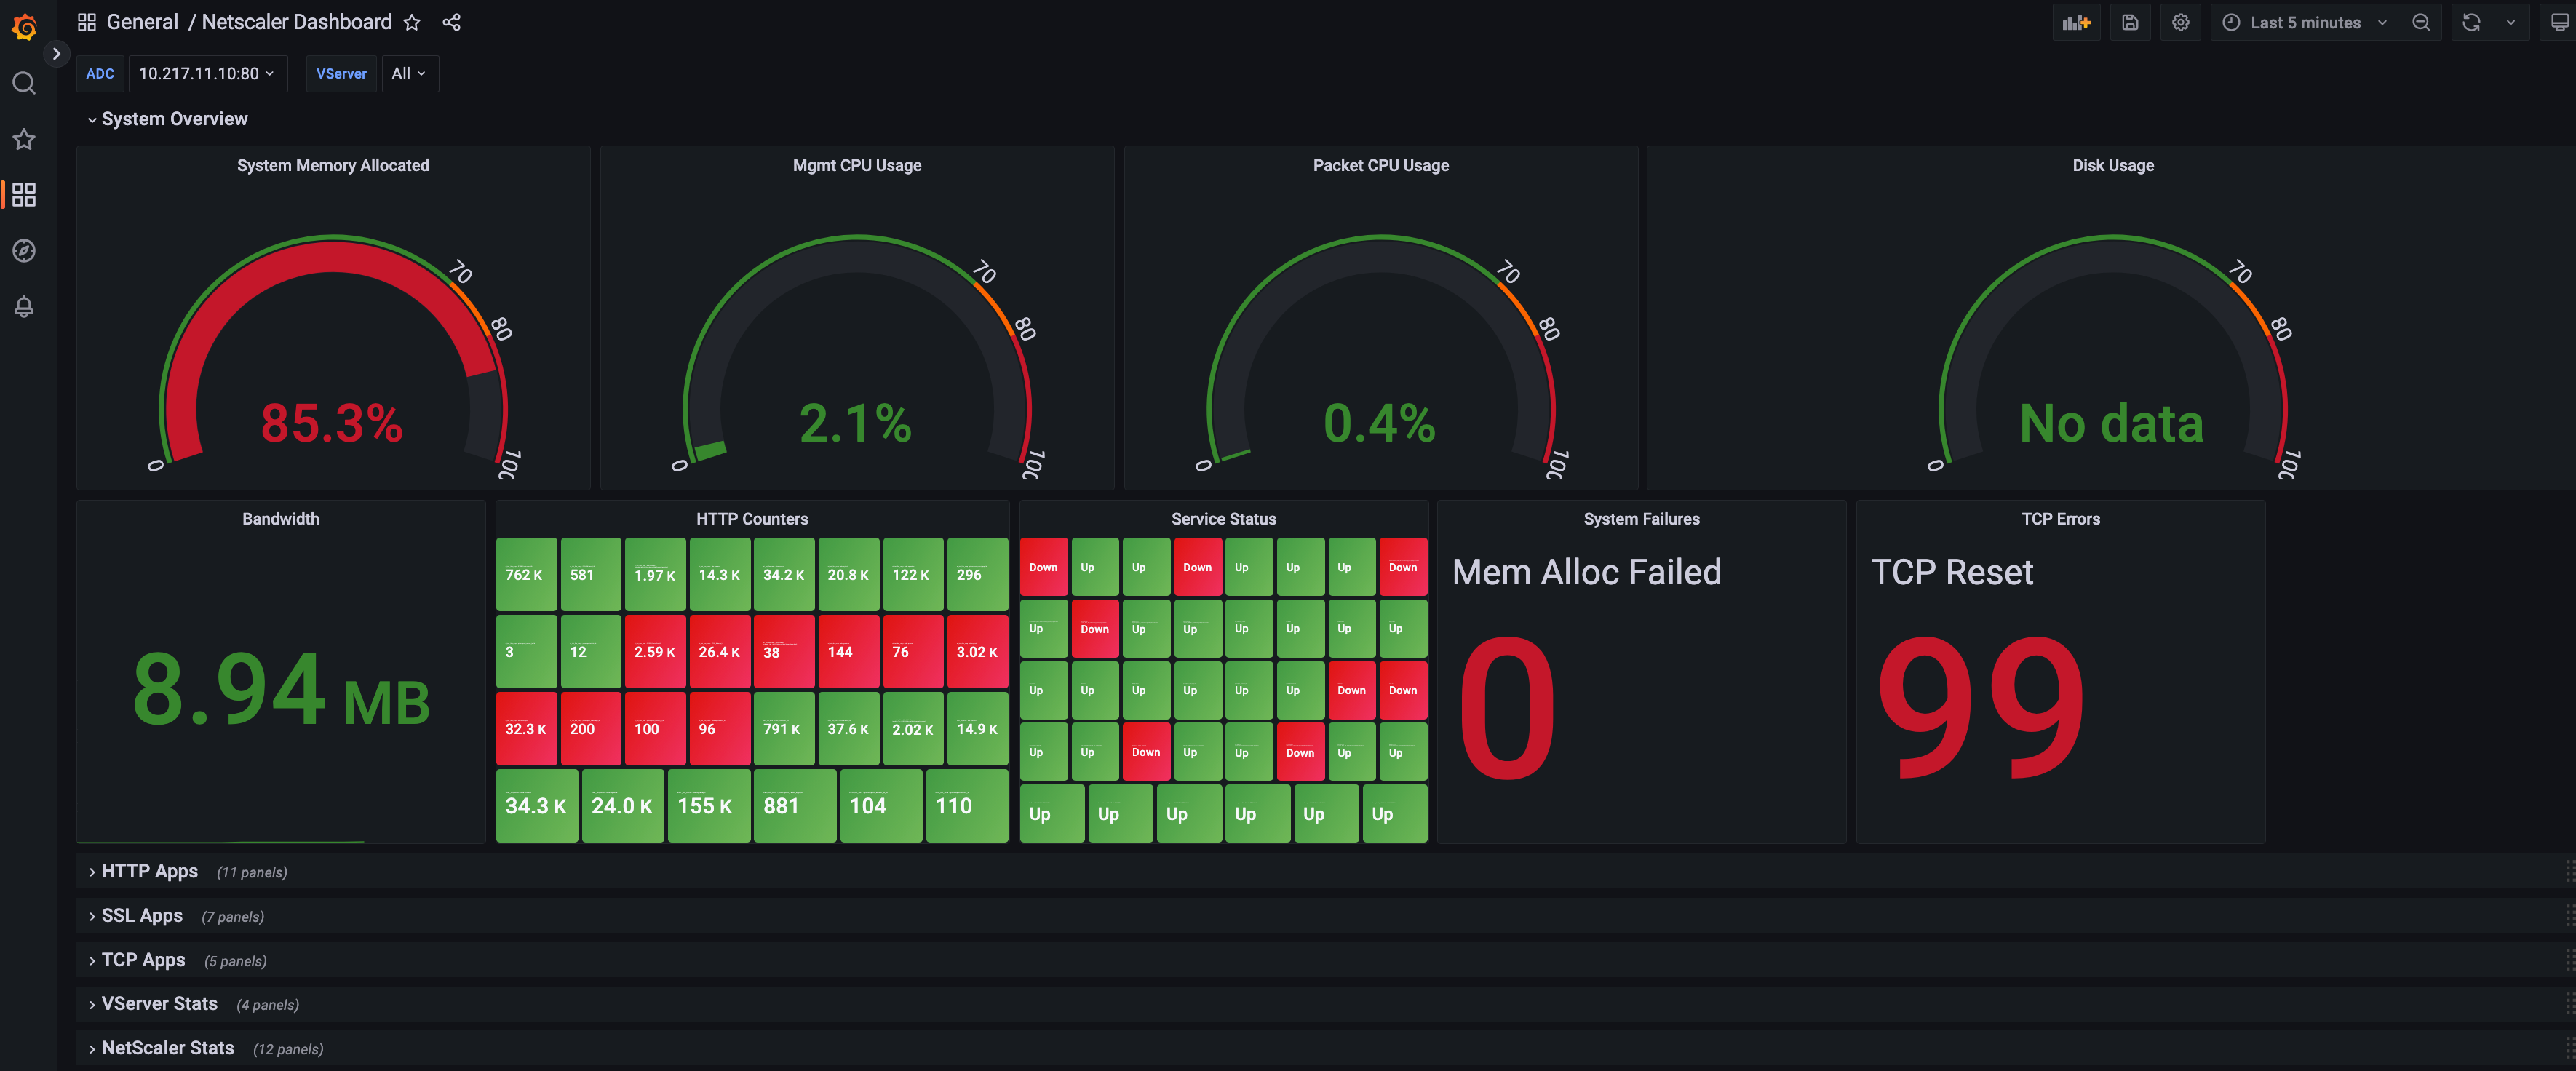Screen dimensions: 2576x1071
Task: Collapse the System Overview row
Action: tap(168, 119)
